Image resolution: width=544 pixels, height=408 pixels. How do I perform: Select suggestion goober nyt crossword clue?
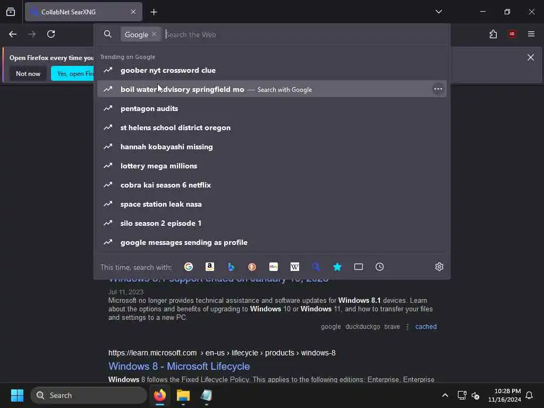[x=271, y=70]
